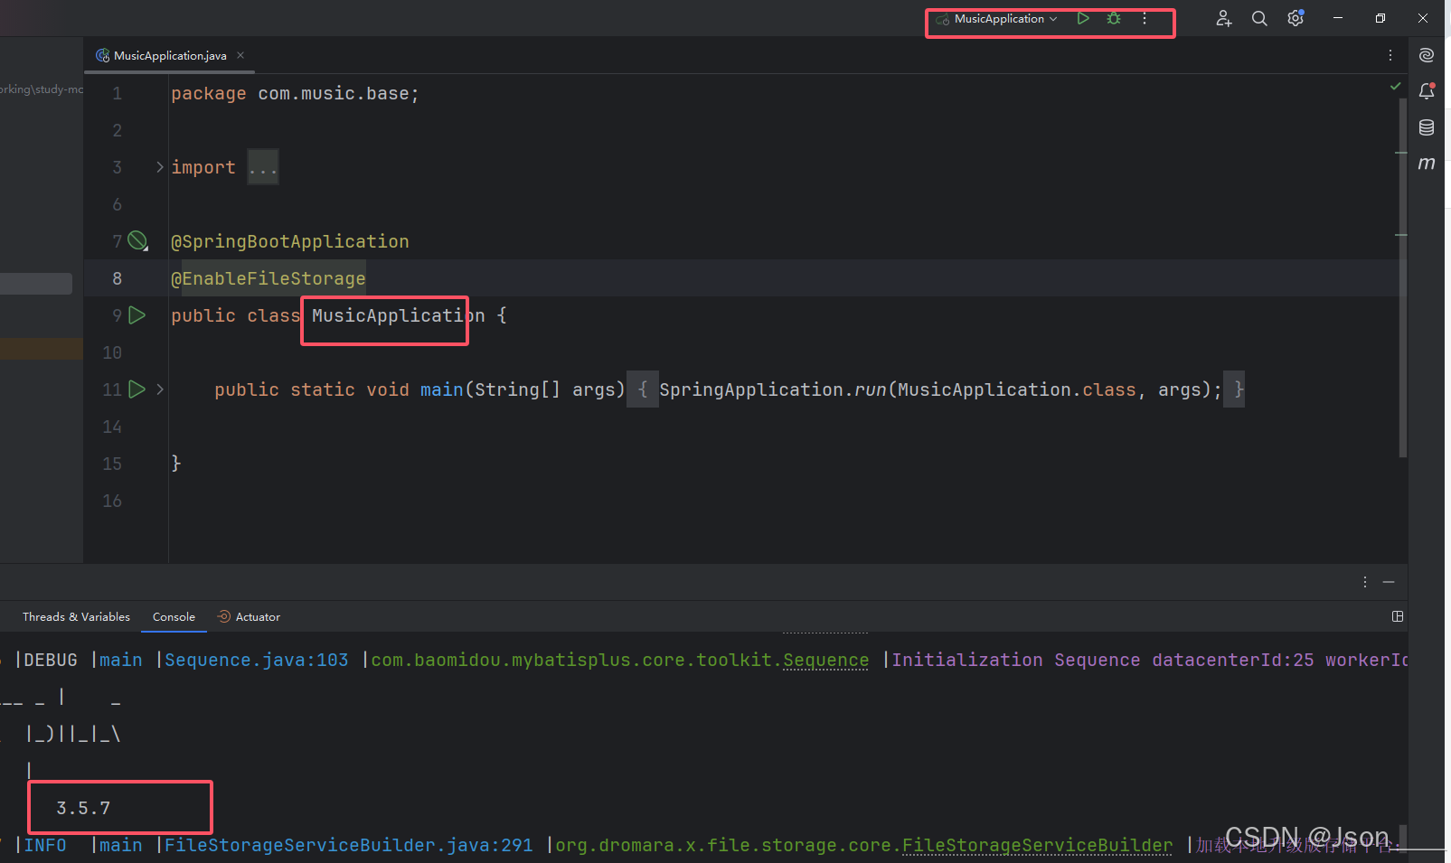
Task: Click the MusicApplication class name
Action: click(399, 315)
